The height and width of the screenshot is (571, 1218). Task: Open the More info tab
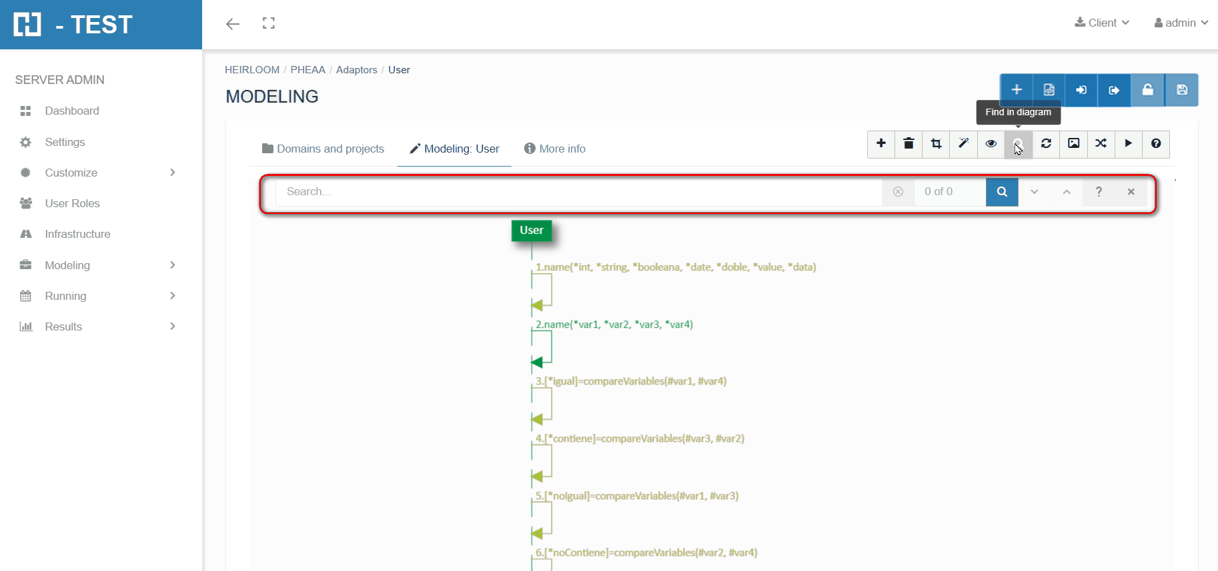tap(555, 149)
